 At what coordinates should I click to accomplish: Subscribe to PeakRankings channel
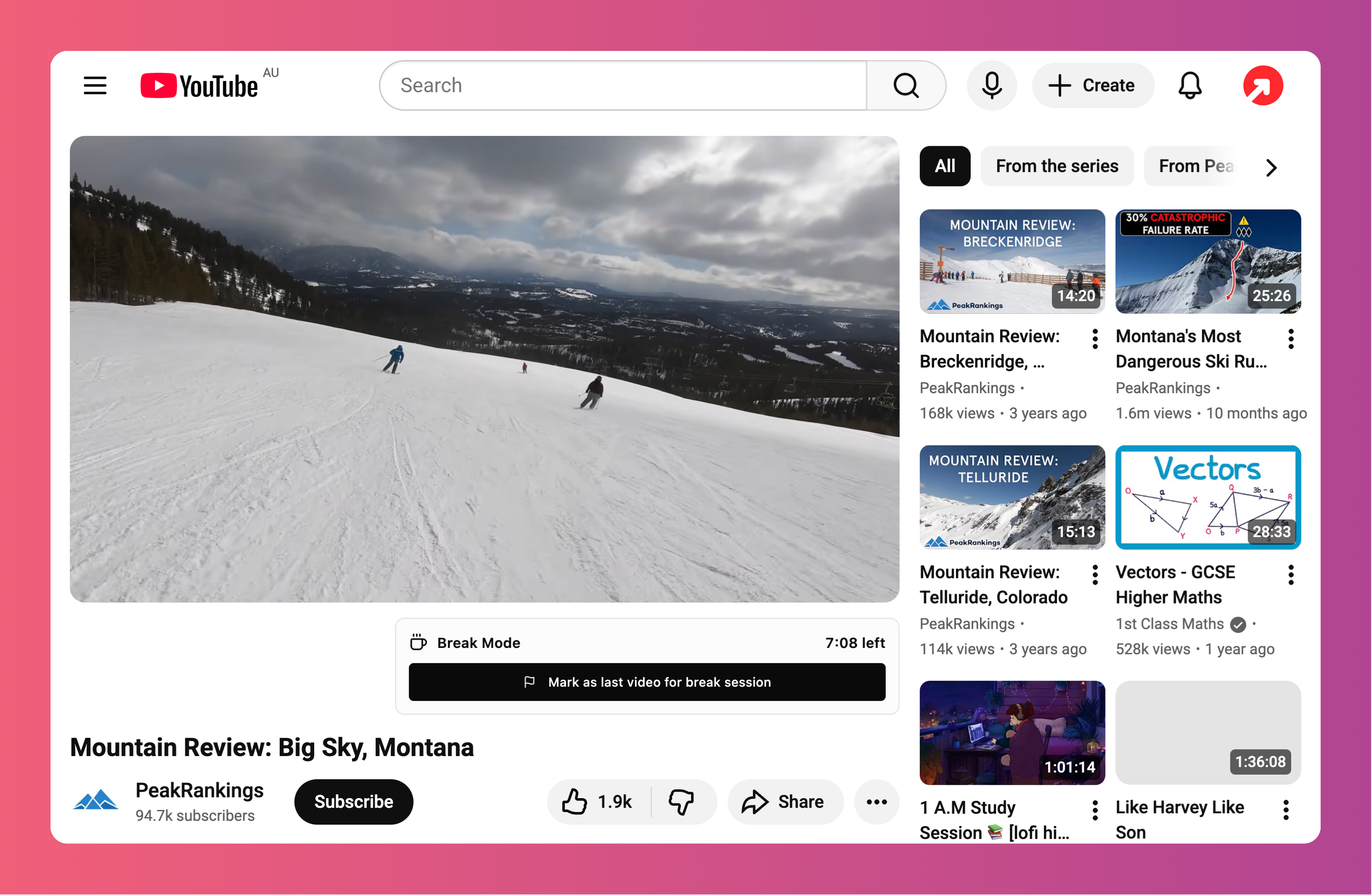(353, 802)
